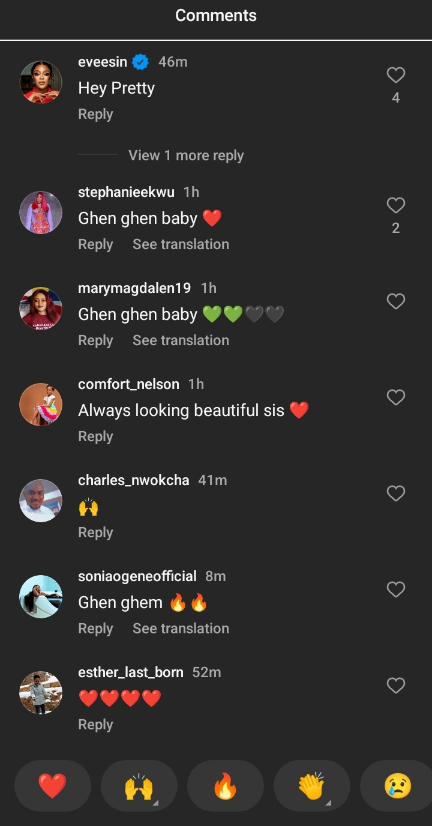Pick raised hands quick reaction emoji
This screenshot has height=826, width=432.
click(139, 786)
